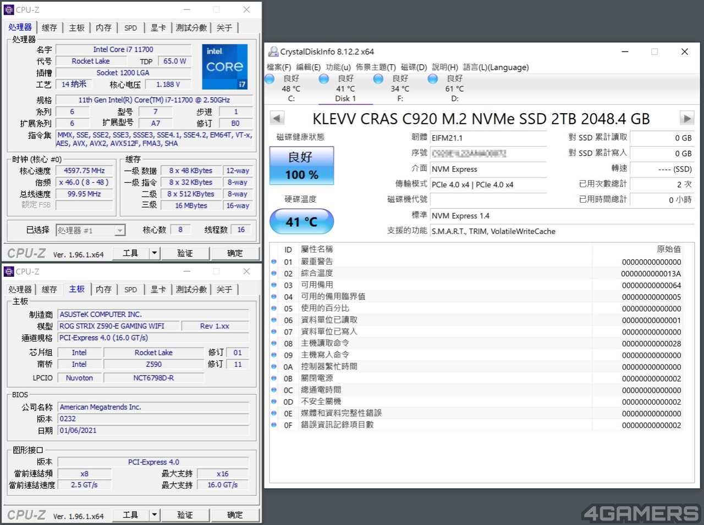Click the BIOS 日期 value 01/06/2021
This screenshot has width=704, height=525.
click(x=153, y=430)
